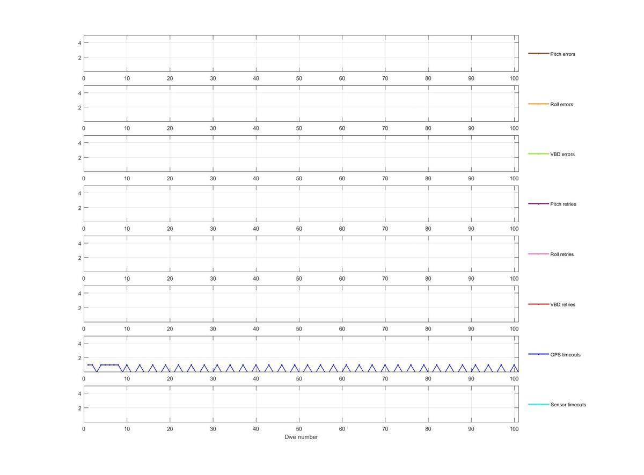Click the orange Roll errors legend line
The width and height of the screenshot is (644, 475).
pos(538,104)
